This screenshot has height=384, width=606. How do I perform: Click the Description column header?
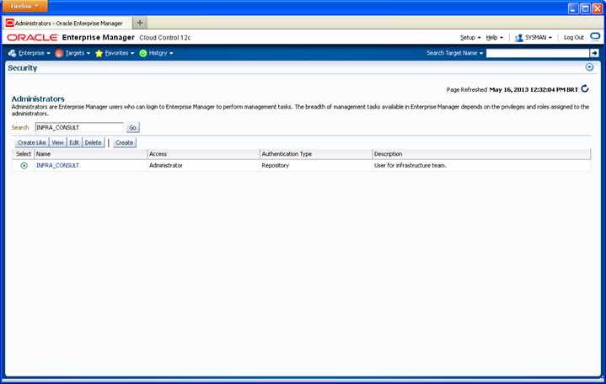coord(481,154)
